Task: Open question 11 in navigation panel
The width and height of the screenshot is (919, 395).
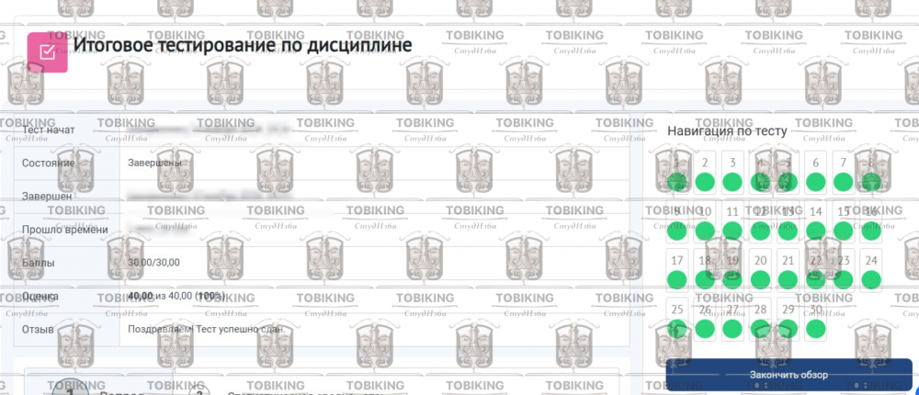Action: (732, 220)
